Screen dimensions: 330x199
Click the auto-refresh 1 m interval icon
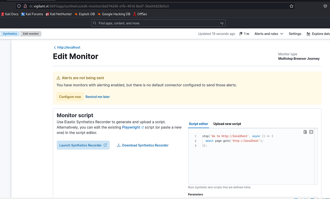pyautogui.click(x=241, y=34)
